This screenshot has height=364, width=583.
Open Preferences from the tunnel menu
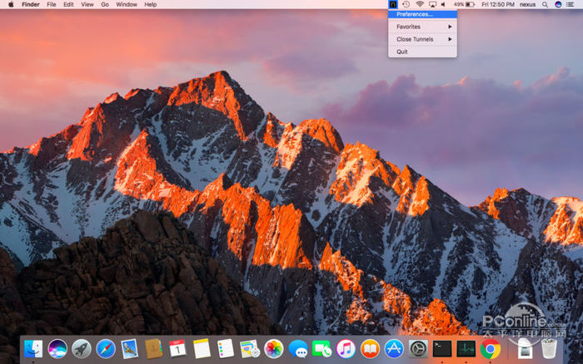pos(414,14)
